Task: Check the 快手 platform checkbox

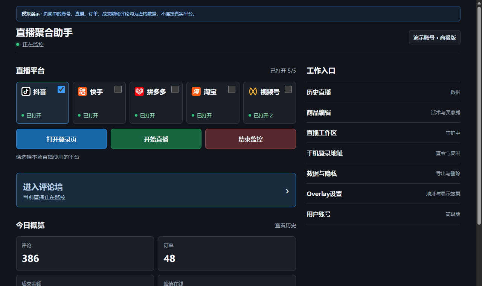Action: (118, 89)
